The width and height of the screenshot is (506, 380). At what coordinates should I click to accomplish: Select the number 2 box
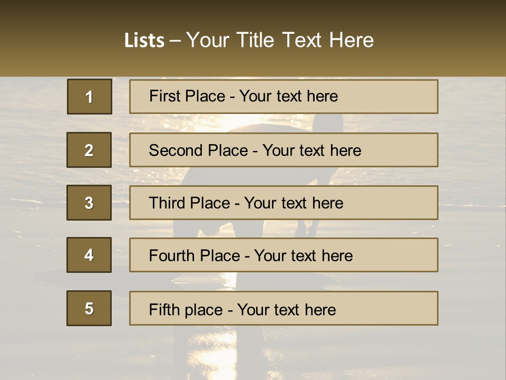[89, 150]
